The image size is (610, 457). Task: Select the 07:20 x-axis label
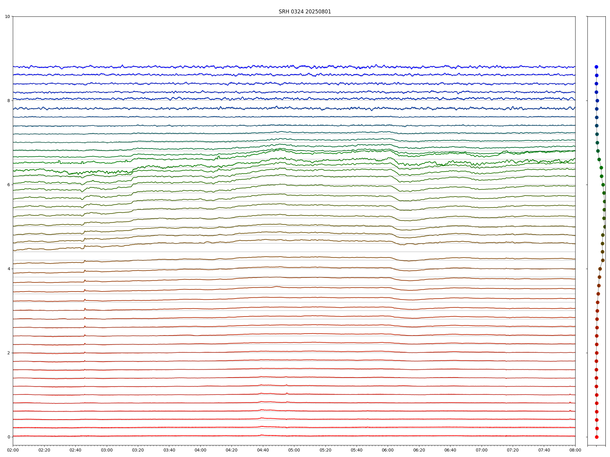tap(513, 450)
